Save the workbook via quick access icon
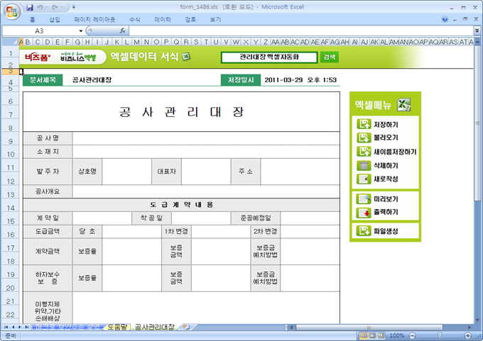The width and height of the screenshot is (483, 341). click(30, 7)
